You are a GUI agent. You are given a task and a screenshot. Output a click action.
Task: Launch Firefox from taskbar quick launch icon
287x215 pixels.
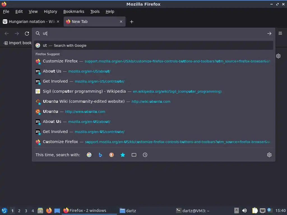pyautogui.click(x=49, y=211)
